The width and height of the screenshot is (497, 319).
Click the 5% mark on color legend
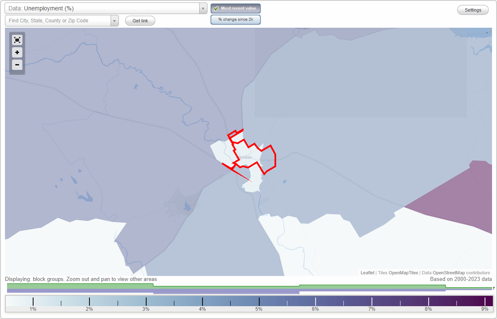(x=259, y=309)
